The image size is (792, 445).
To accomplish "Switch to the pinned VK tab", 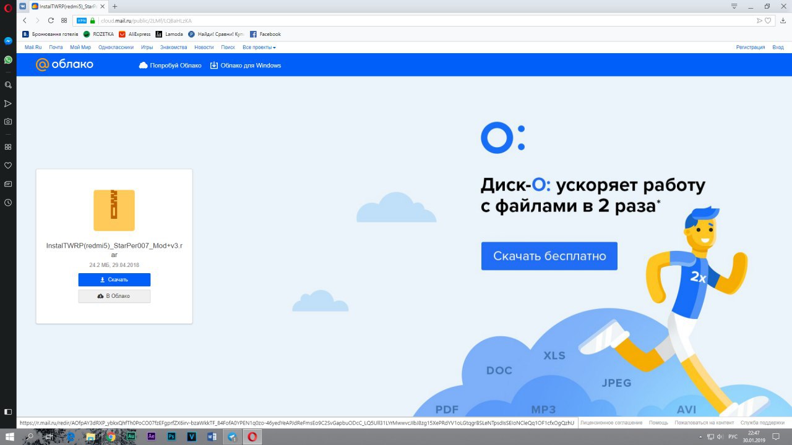I will click(22, 6).
